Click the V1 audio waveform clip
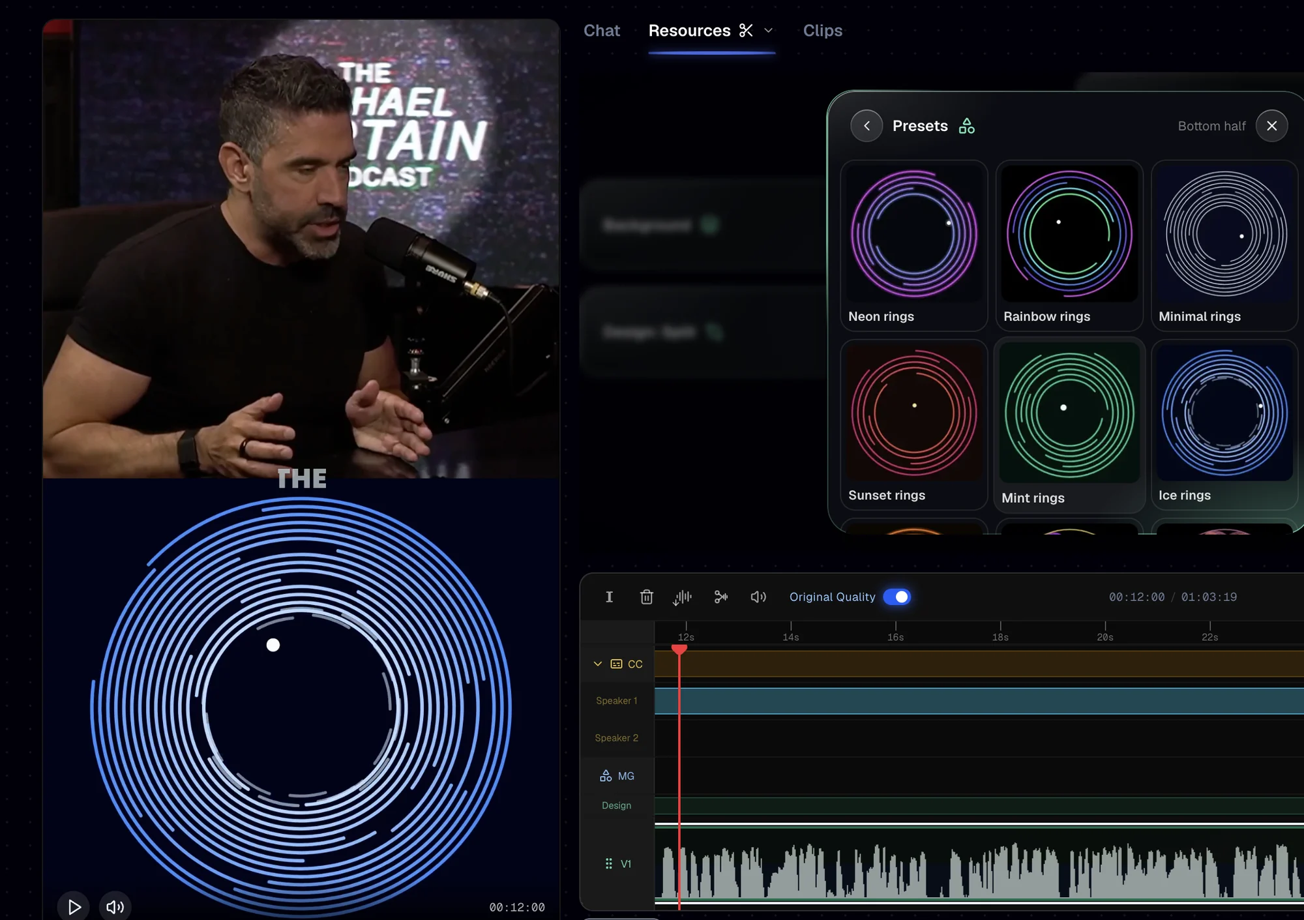The width and height of the screenshot is (1304, 920). pos(979,864)
